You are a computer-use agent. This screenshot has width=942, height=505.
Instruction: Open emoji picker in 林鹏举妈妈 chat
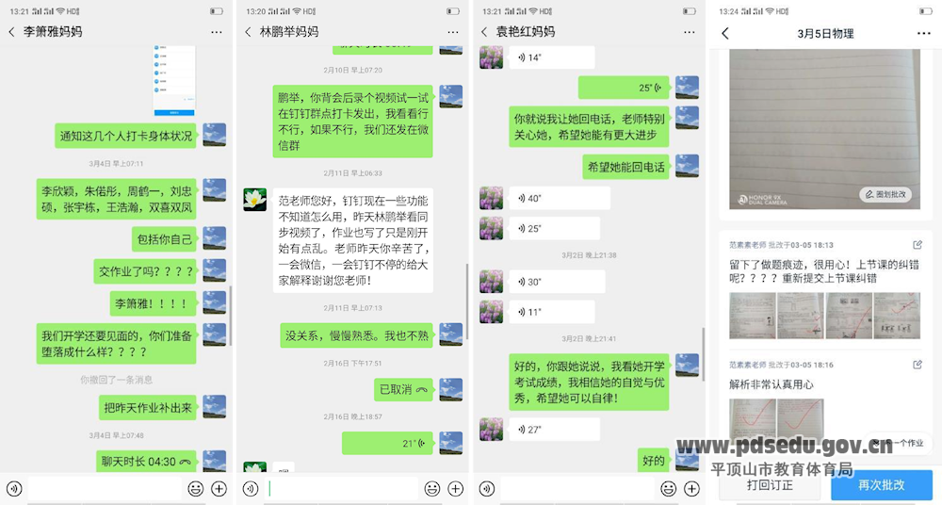click(x=432, y=488)
